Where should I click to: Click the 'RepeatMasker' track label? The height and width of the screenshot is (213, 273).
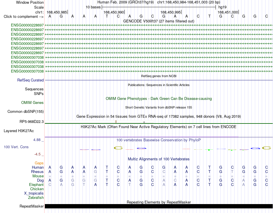coord(32,206)
